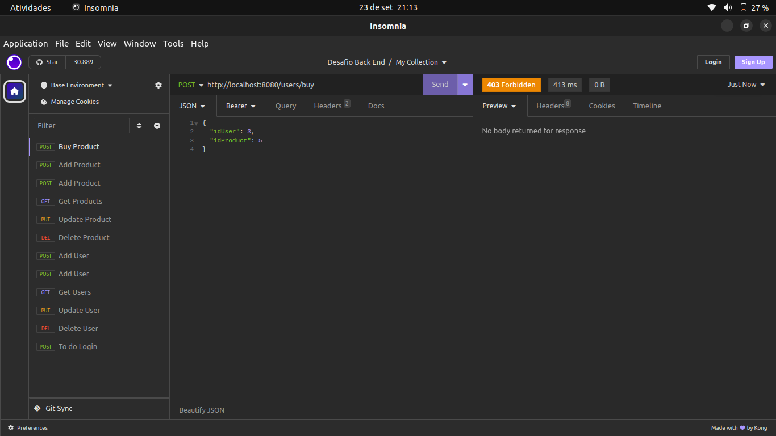The image size is (776, 436).
Task: Switch to the Timeline tab
Action: (x=647, y=106)
